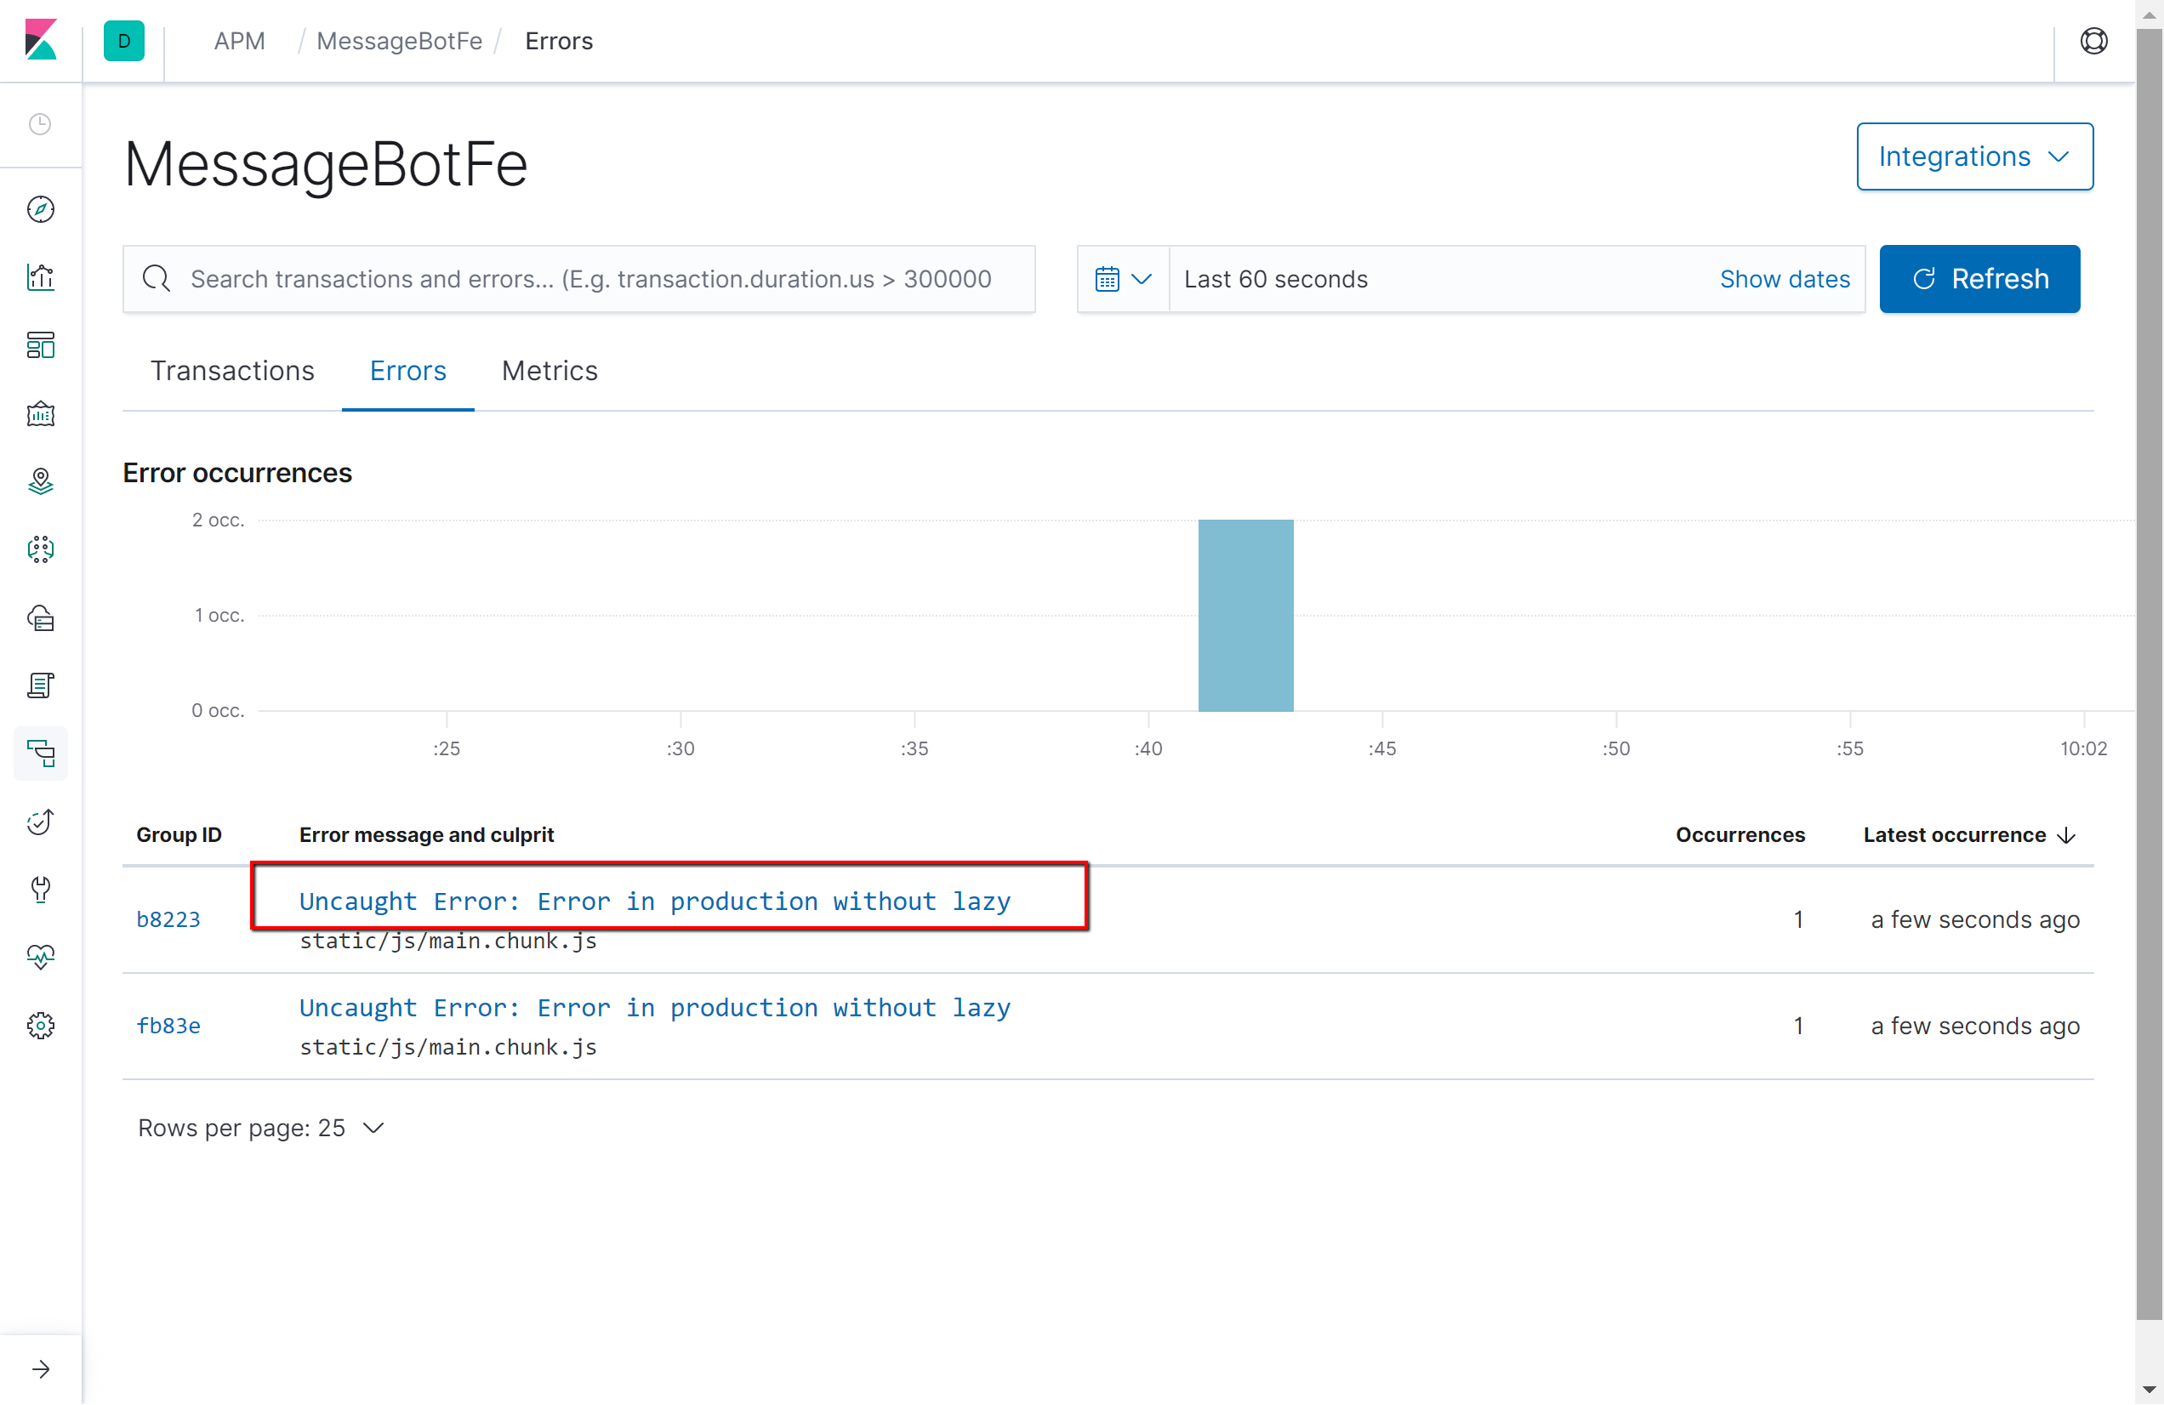Image resolution: width=2164 pixels, height=1405 pixels.
Task: Open the Management gear icon
Action: click(41, 1025)
